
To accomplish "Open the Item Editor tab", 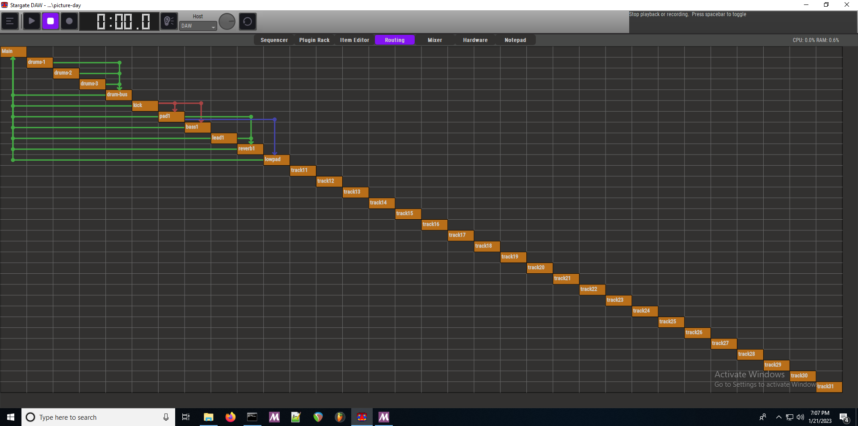I will tap(354, 40).
